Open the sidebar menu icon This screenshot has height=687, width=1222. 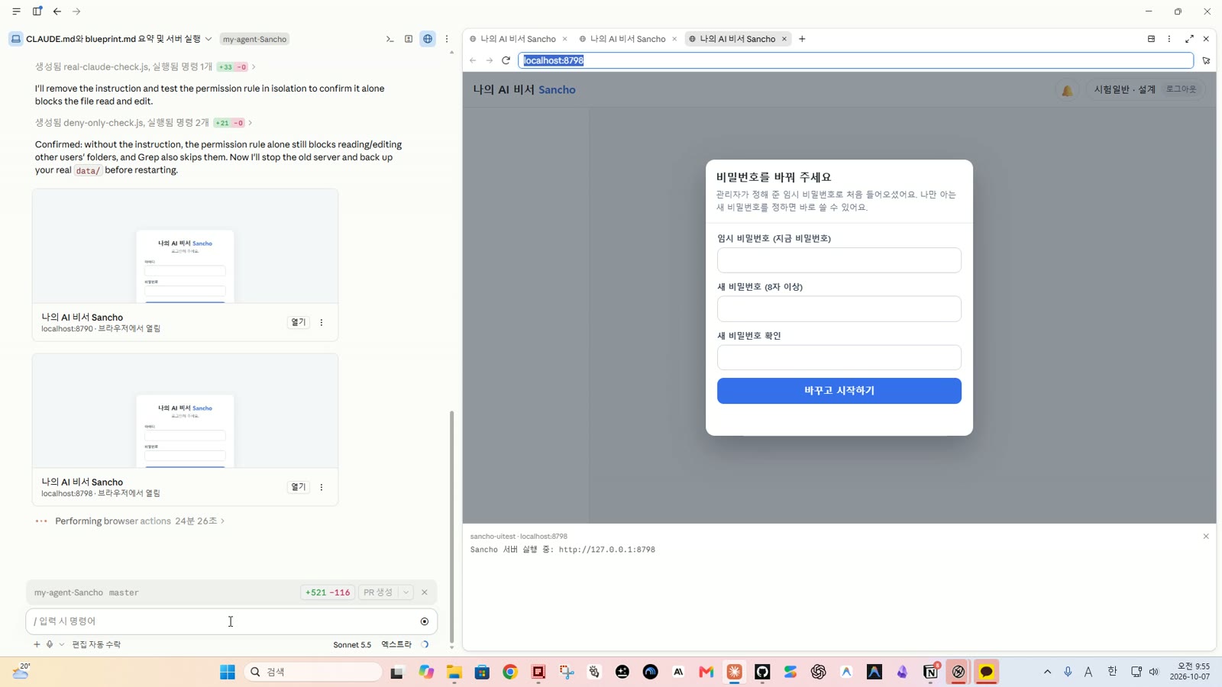tap(16, 11)
